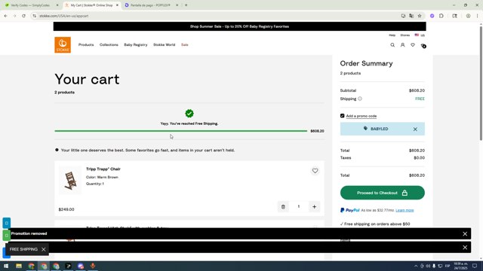Viewport: 483px width, 271px height.
Task: Open the Collections menu
Action: tap(109, 45)
